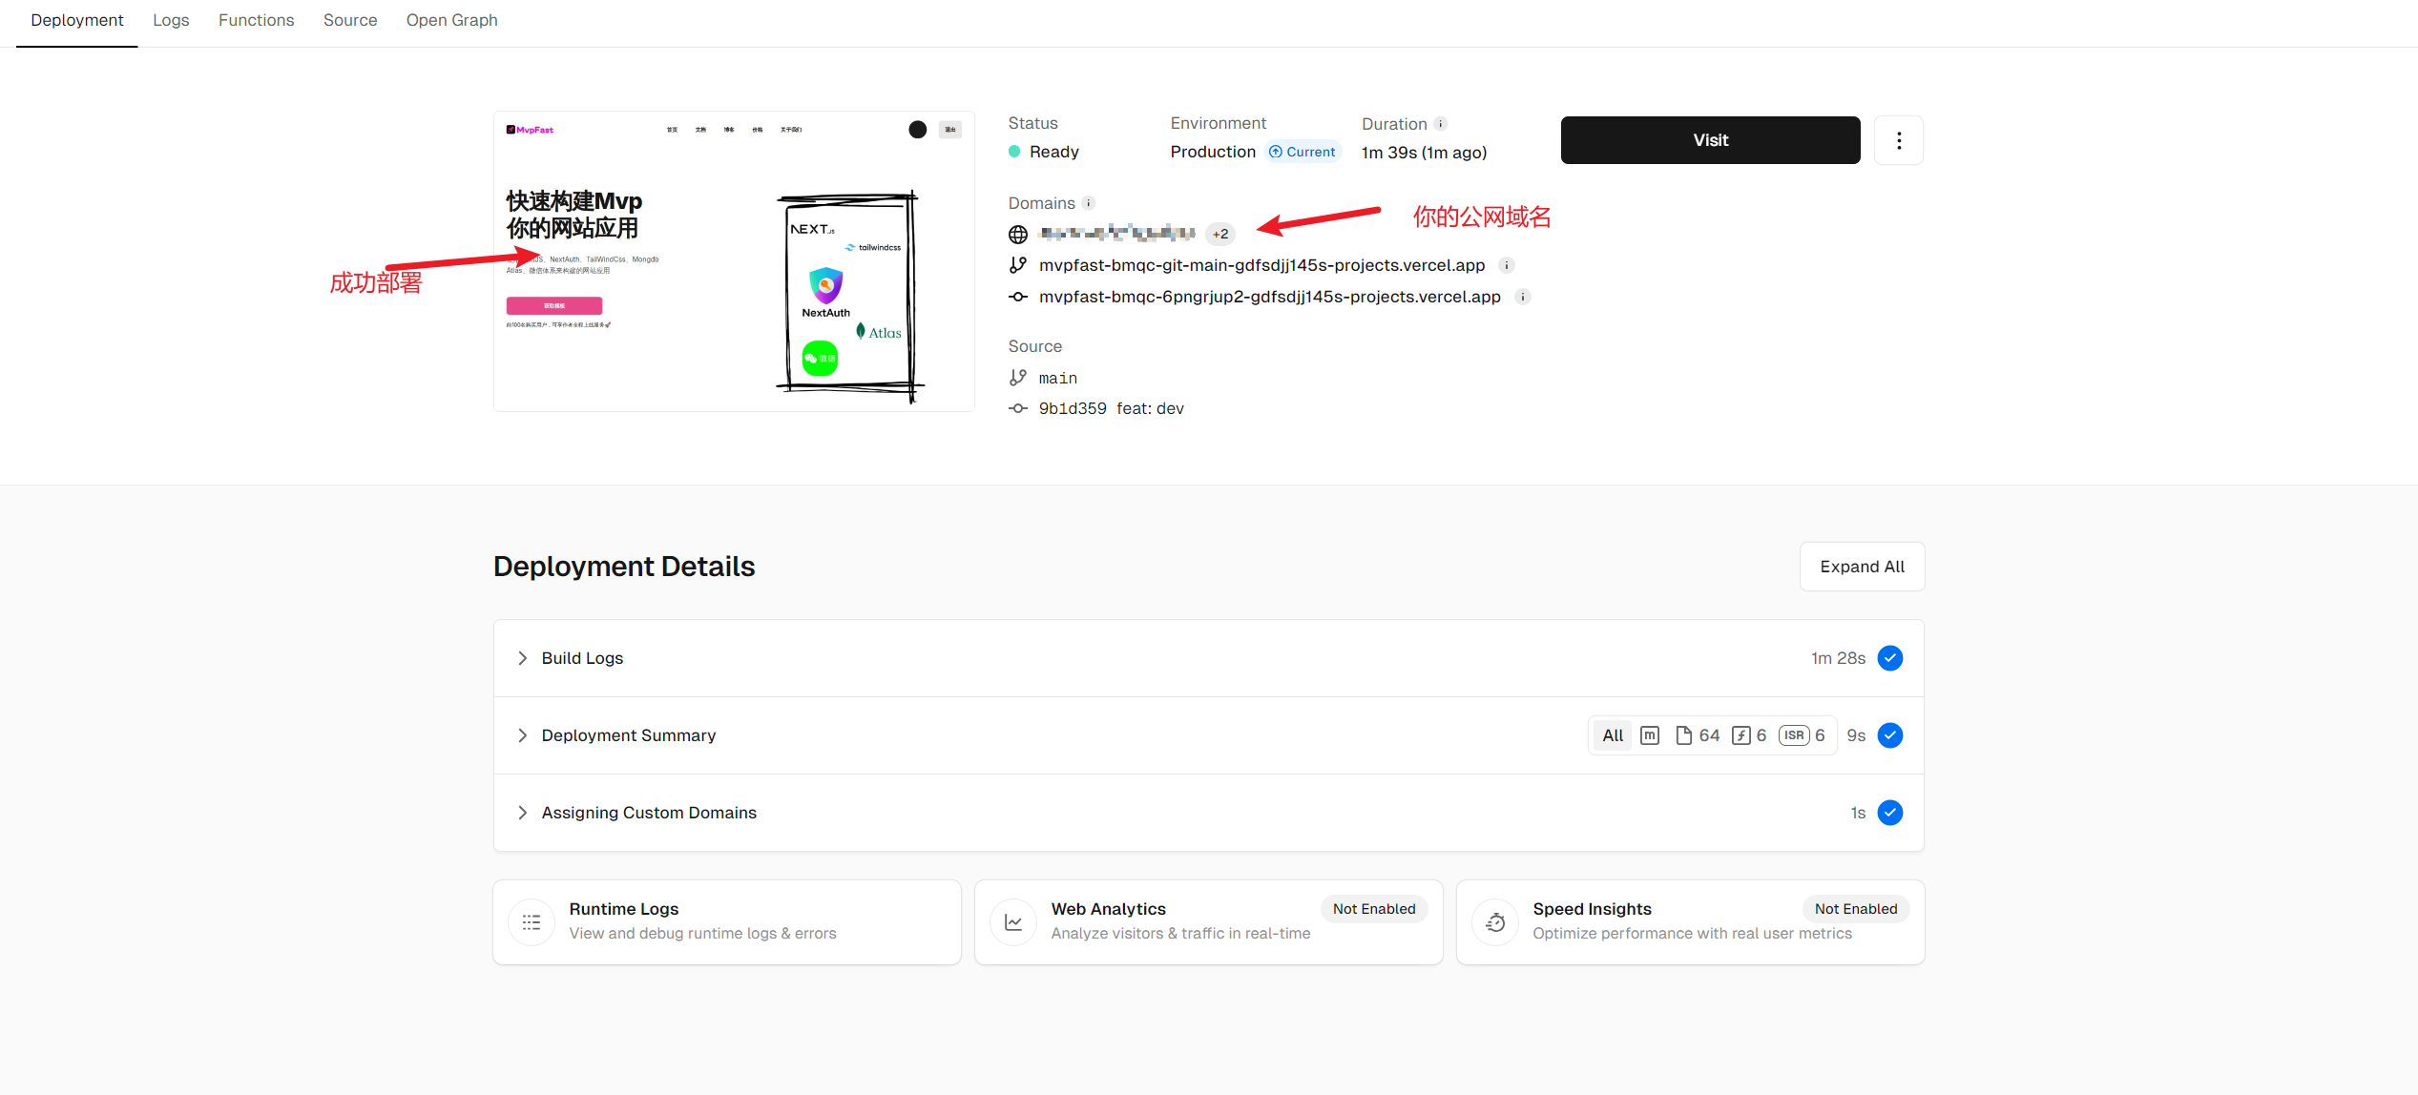Open the three-dot deployment options menu

[1898, 140]
